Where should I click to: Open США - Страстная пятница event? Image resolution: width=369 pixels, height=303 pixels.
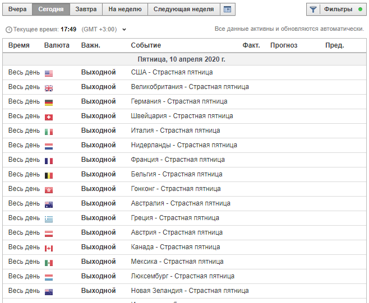[172, 72]
